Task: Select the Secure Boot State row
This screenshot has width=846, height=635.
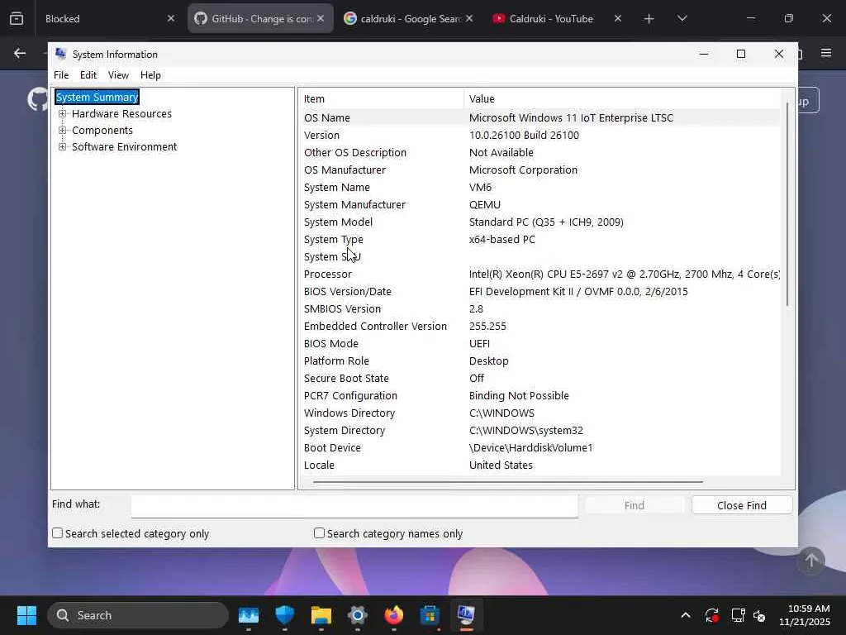Action: [x=539, y=378]
